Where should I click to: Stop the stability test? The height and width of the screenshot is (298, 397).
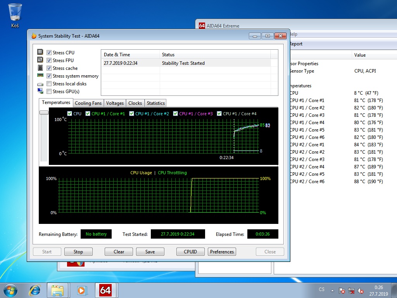click(x=78, y=252)
